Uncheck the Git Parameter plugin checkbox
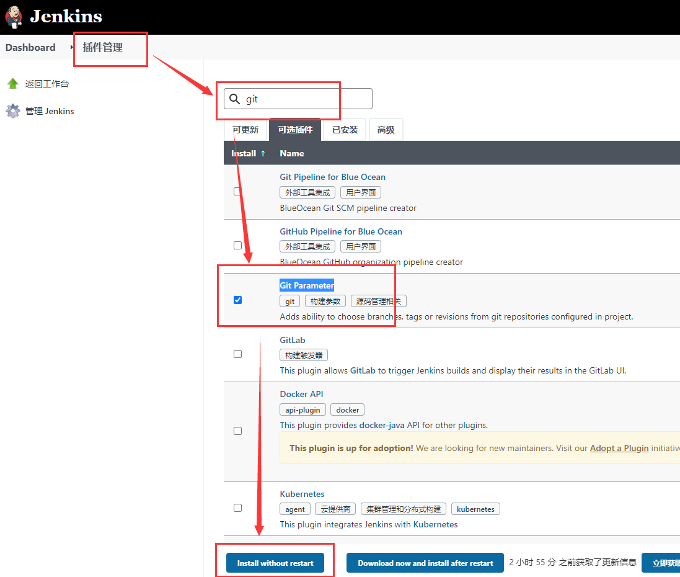 [x=237, y=300]
